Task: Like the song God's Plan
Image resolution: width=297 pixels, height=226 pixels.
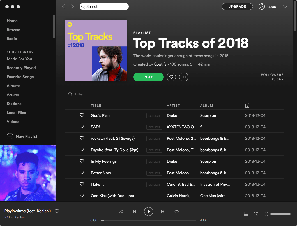Action: pos(82,115)
